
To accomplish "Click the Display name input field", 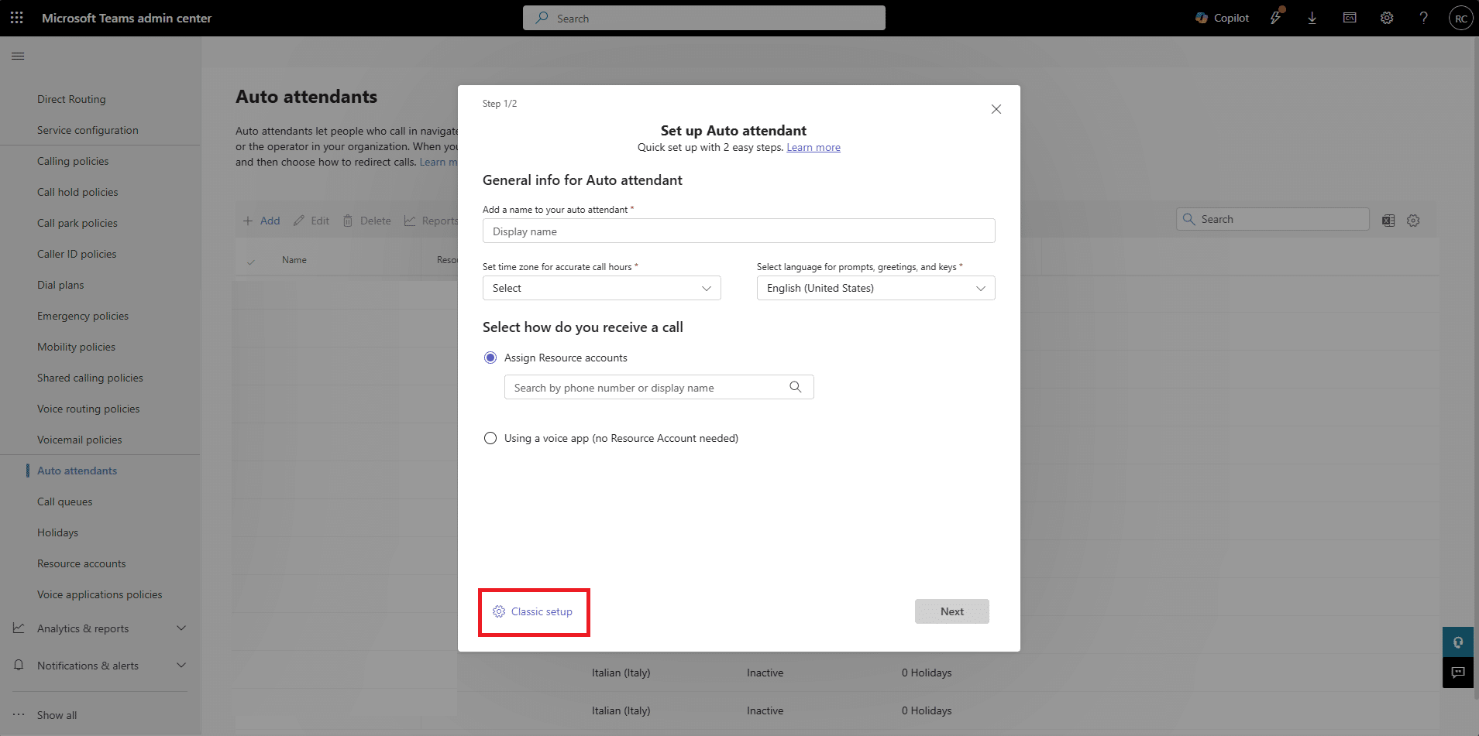I will (x=738, y=231).
